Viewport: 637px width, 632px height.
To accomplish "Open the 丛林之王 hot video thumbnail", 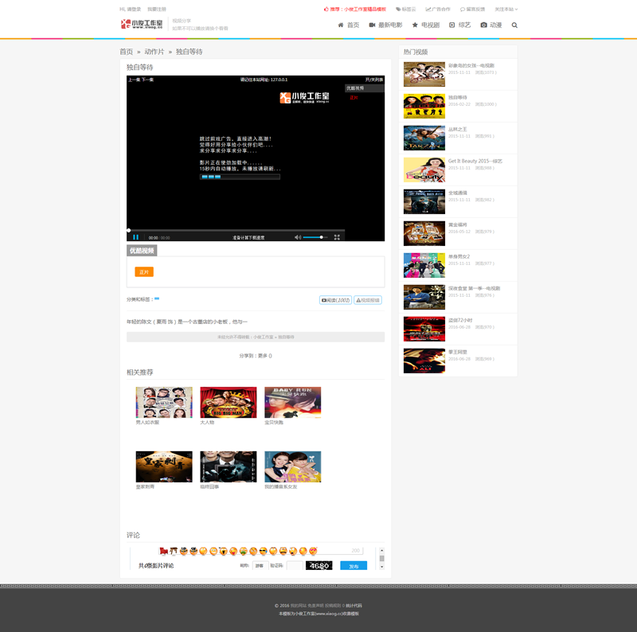I will tap(424, 138).
